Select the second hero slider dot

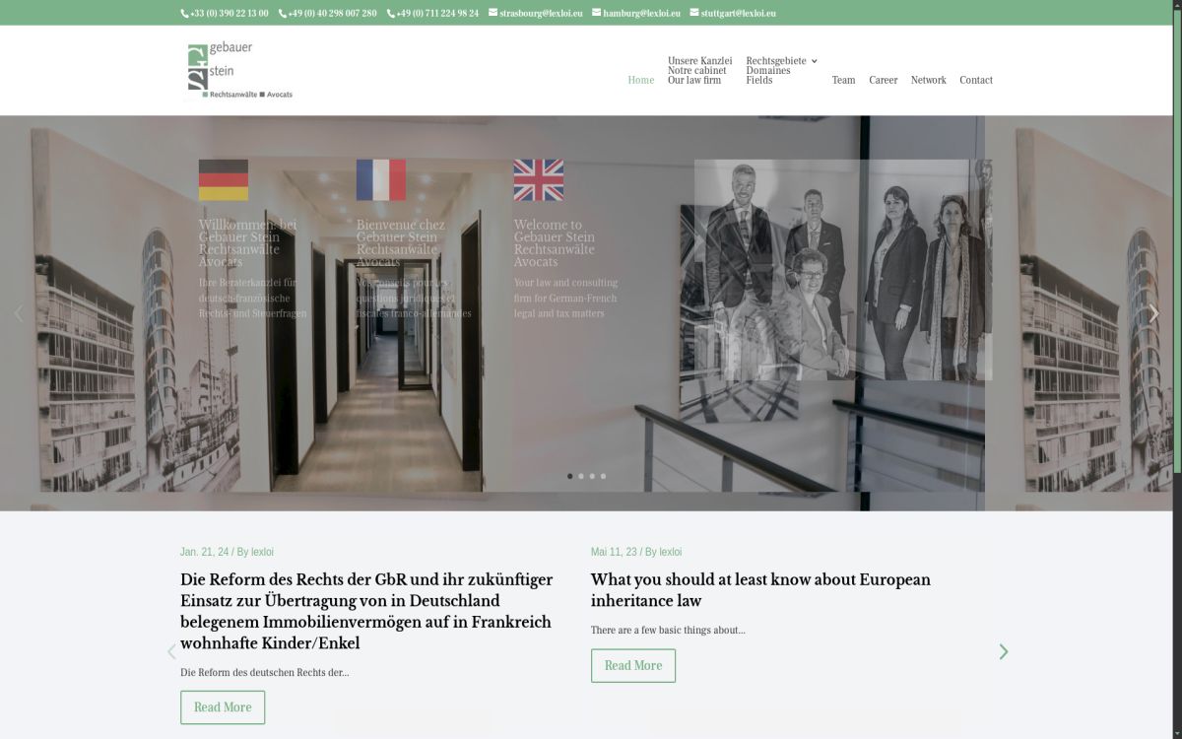click(581, 476)
